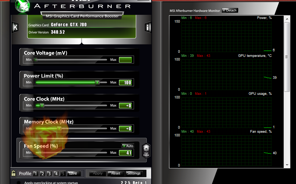Click the Fan Speed (%) label
The image size is (296, 184).
(41, 146)
